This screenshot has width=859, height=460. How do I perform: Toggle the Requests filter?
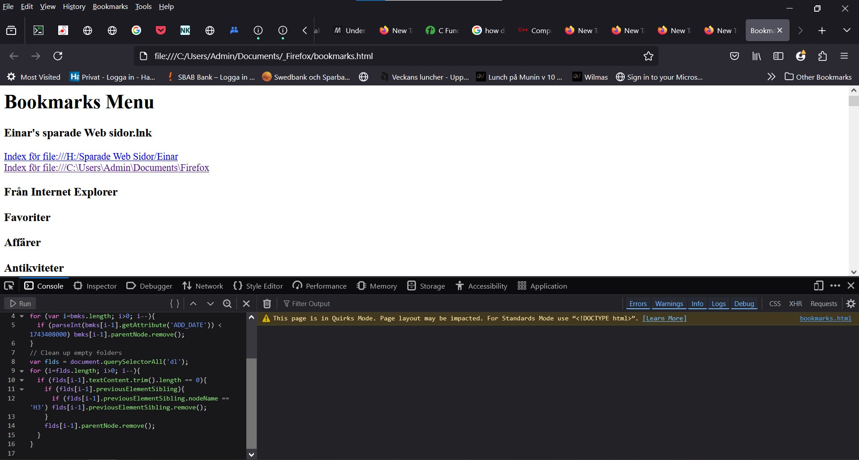click(x=824, y=303)
